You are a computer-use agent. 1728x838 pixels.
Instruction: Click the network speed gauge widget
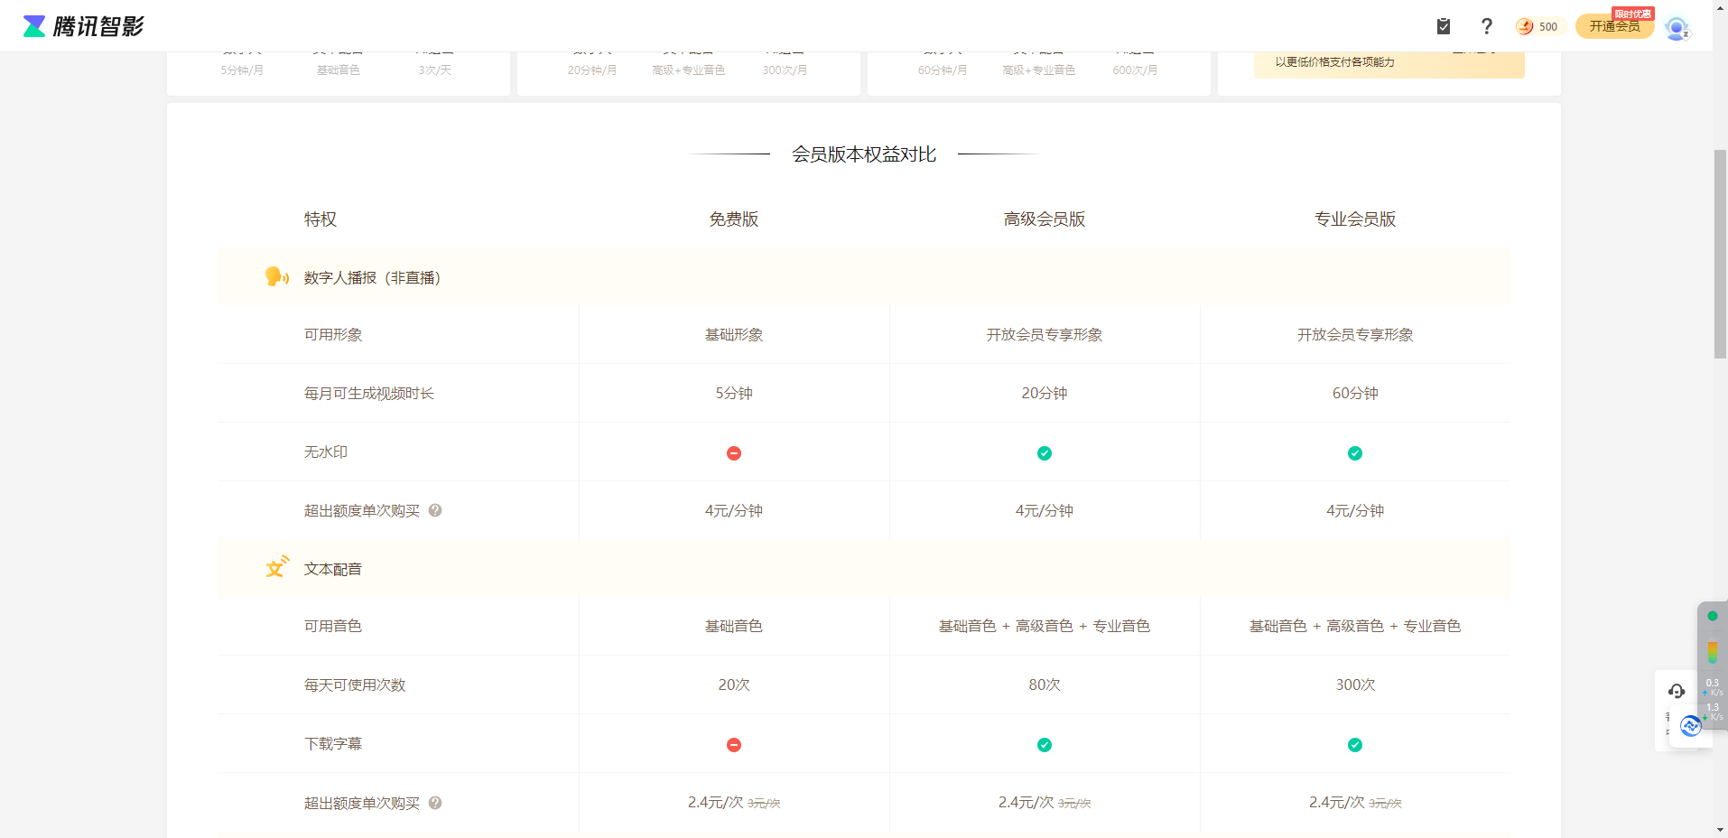coord(1712,650)
